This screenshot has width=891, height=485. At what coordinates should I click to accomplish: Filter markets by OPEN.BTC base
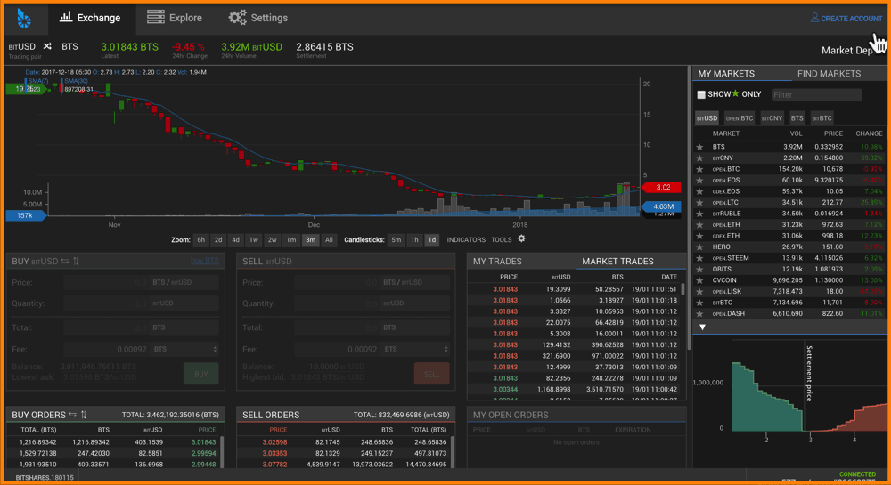[740, 118]
